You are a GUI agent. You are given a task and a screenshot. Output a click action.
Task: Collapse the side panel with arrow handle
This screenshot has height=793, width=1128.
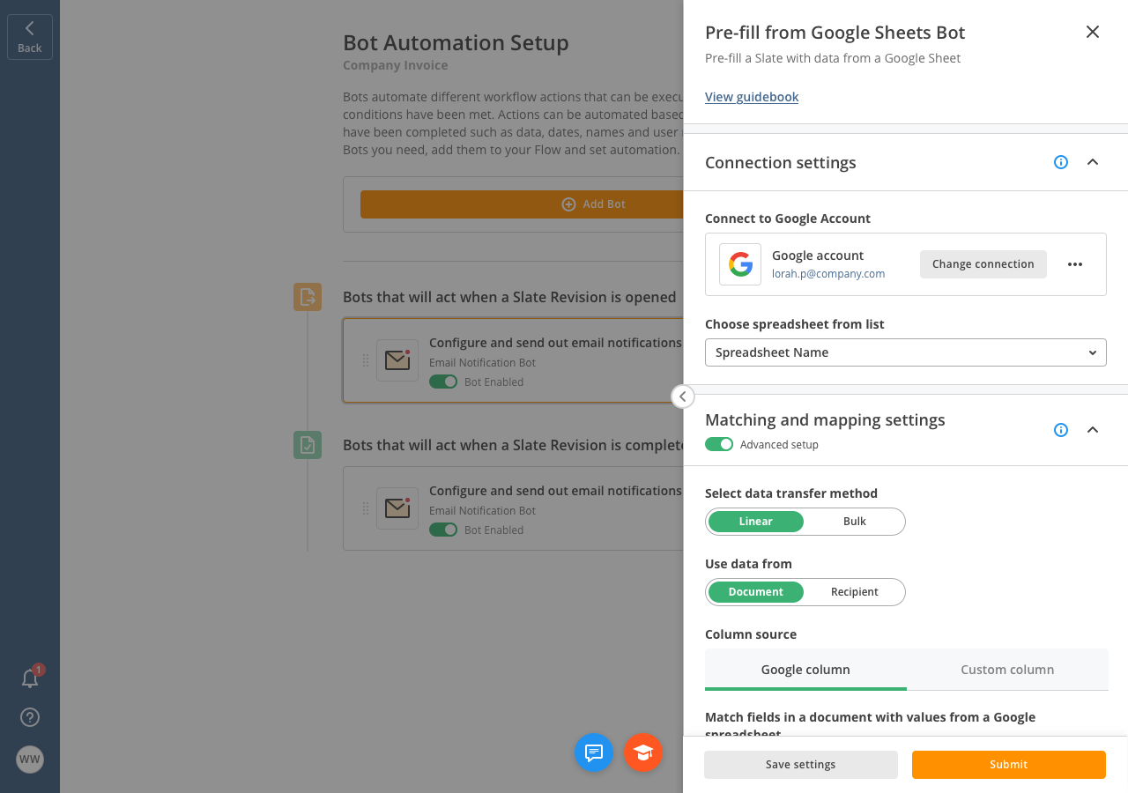pos(682,396)
